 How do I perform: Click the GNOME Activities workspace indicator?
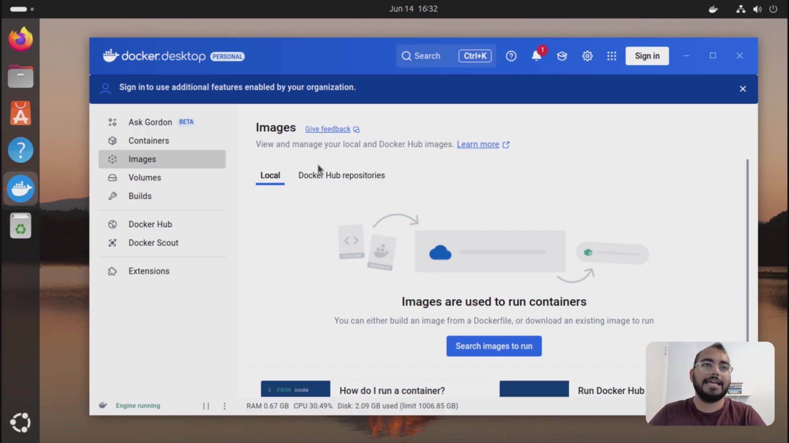coord(22,9)
